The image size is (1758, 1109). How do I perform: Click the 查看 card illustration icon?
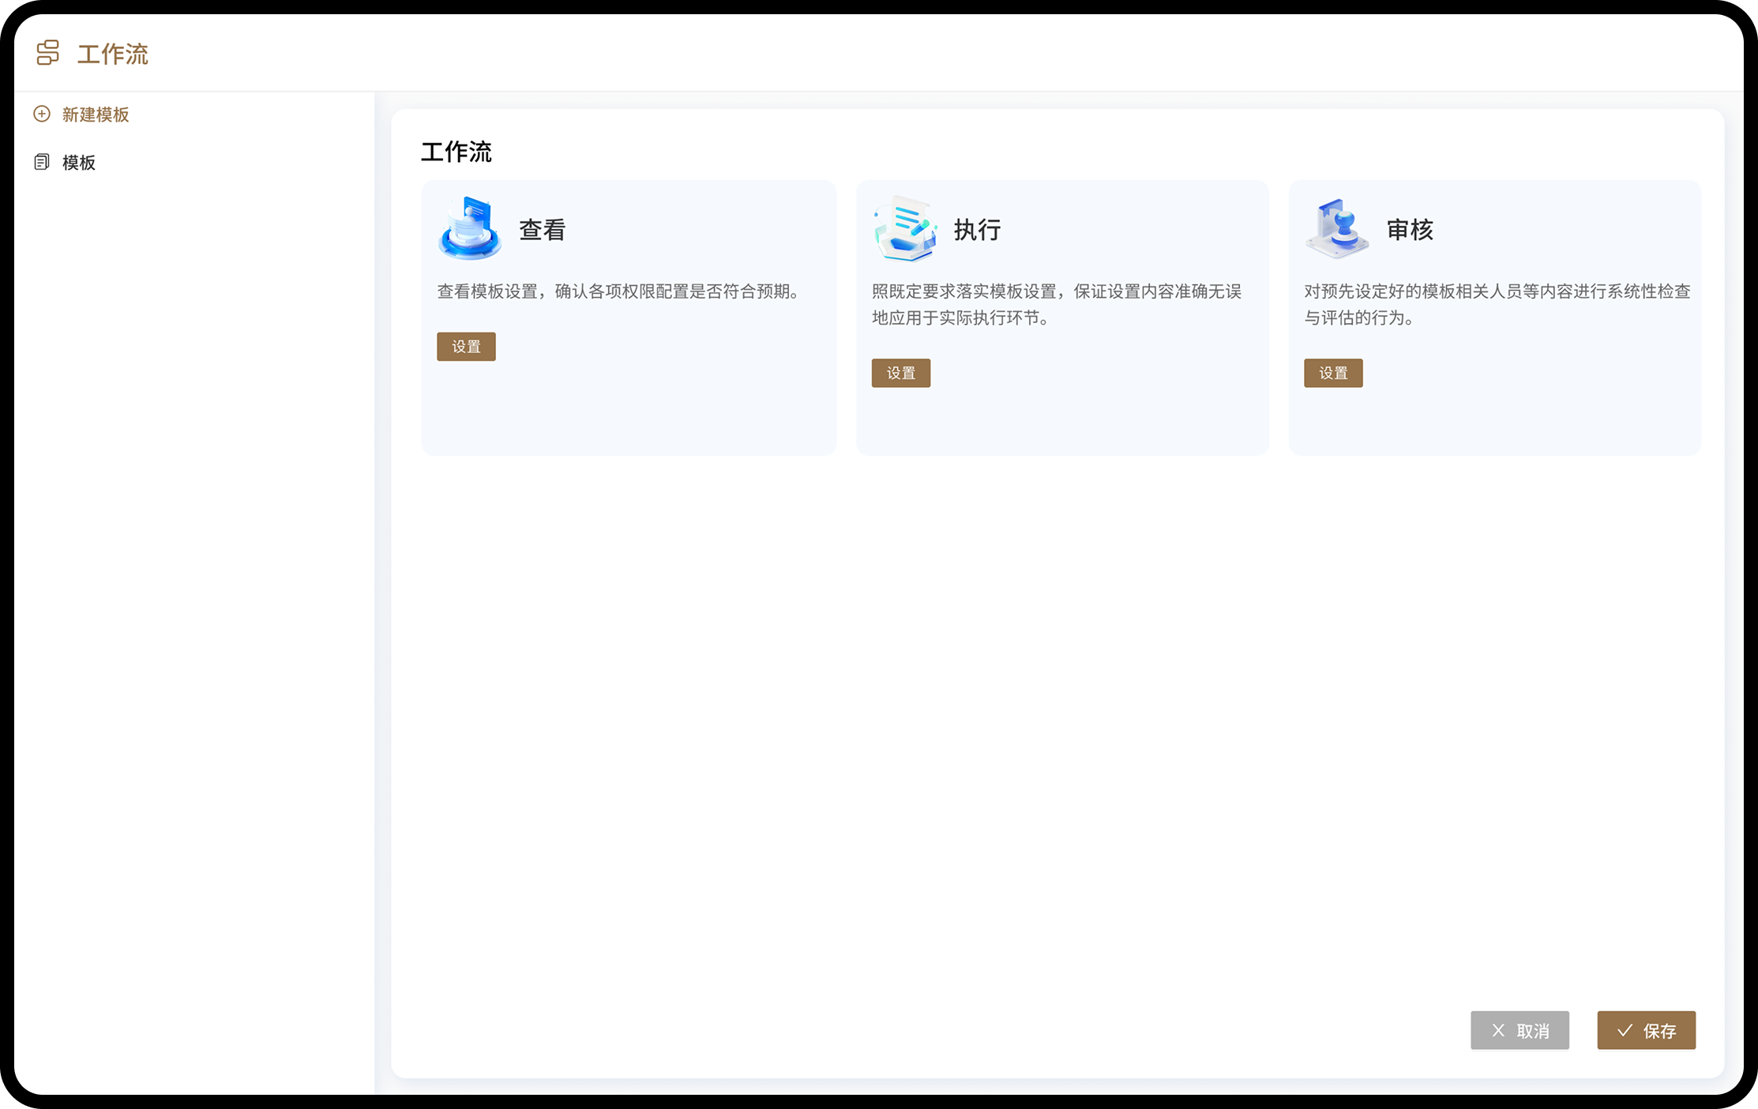(x=469, y=228)
